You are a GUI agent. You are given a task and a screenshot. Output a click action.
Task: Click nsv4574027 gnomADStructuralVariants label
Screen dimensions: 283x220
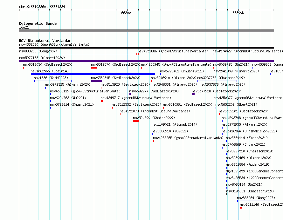click(248, 51)
